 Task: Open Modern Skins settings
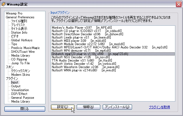pyautogui.click(x=21, y=75)
